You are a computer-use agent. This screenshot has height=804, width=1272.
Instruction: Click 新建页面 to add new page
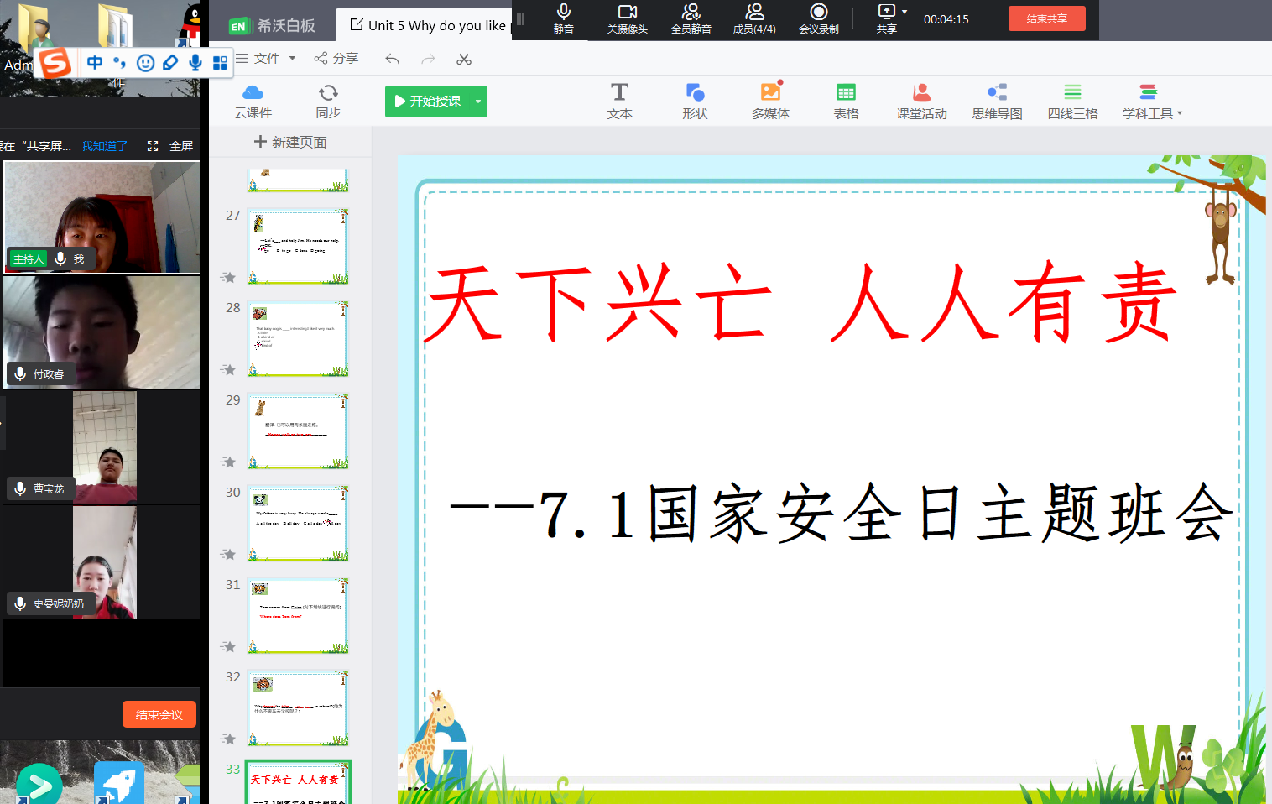[x=290, y=142]
